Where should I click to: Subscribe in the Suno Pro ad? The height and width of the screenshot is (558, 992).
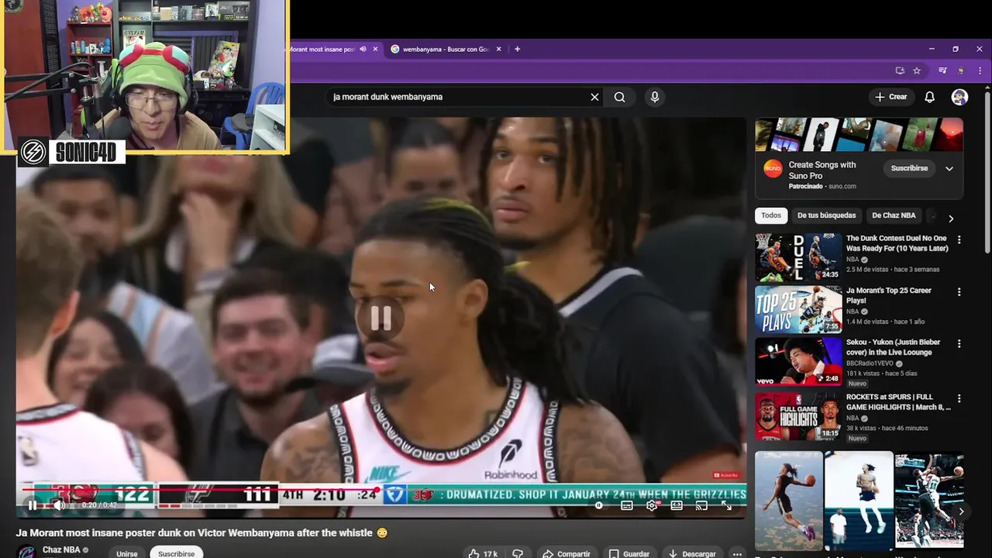point(909,168)
